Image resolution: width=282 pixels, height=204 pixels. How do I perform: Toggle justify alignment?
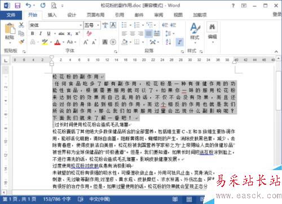pyautogui.click(x=148, y=33)
